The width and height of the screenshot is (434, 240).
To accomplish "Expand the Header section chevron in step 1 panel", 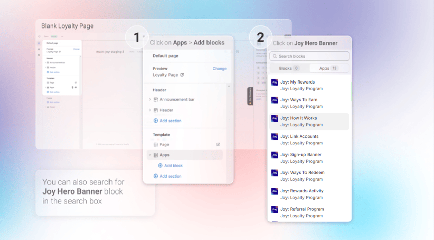I will [150, 110].
